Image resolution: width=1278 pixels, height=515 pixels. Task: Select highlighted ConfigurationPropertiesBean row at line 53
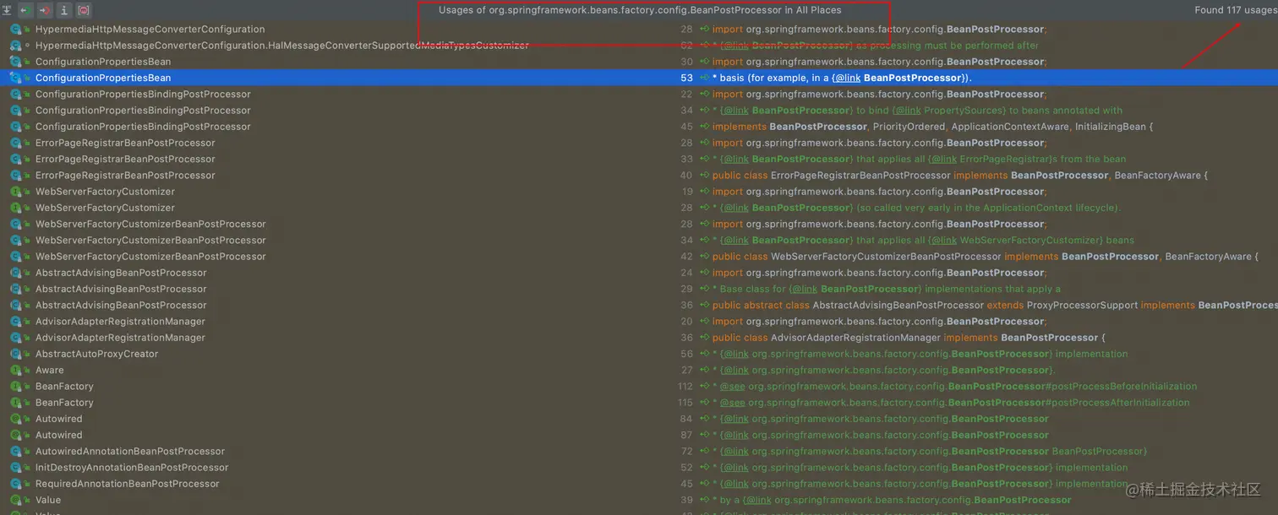click(639, 78)
